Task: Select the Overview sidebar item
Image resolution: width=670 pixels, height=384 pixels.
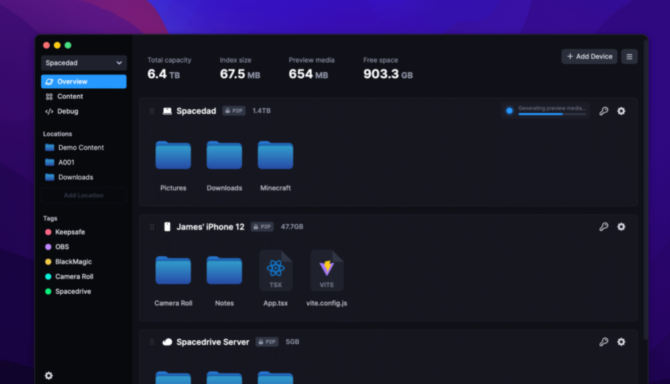Action: click(84, 82)
